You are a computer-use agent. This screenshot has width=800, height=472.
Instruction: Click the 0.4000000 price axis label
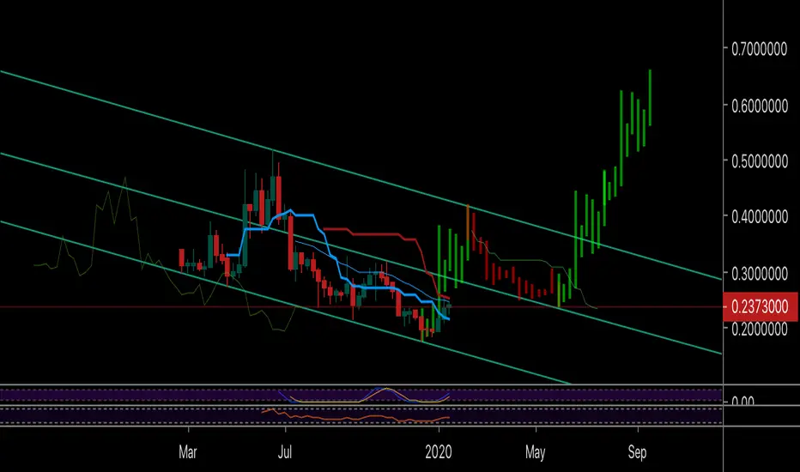click(x=759, y=217)
